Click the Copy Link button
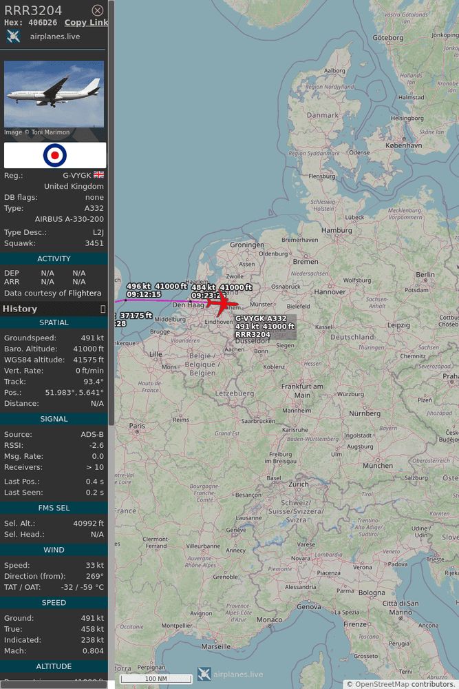Viewport: 459px width, 689px height. (x=86, y=23)
